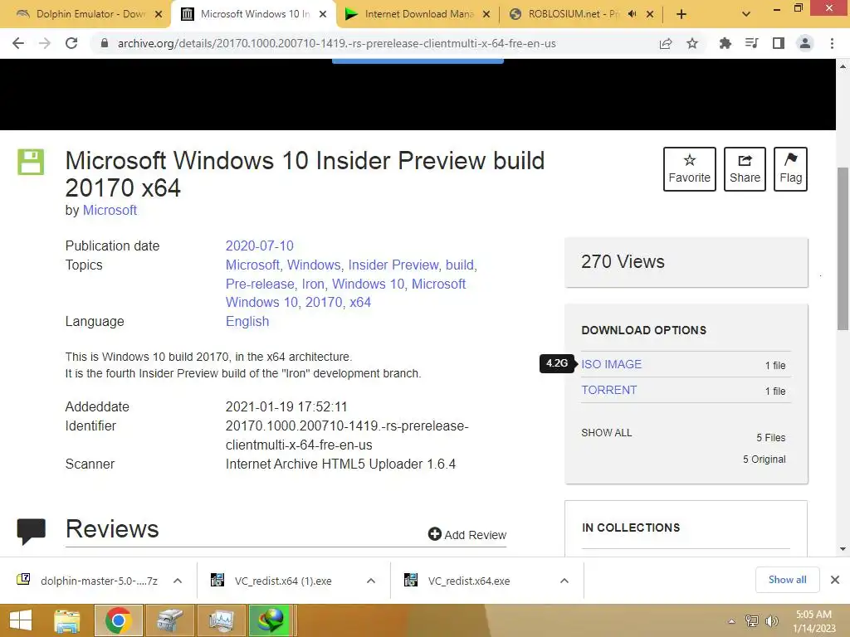Screen dimensions: 850x637
Task: Open the Pre-release topic link
Action: pos(260,284)
